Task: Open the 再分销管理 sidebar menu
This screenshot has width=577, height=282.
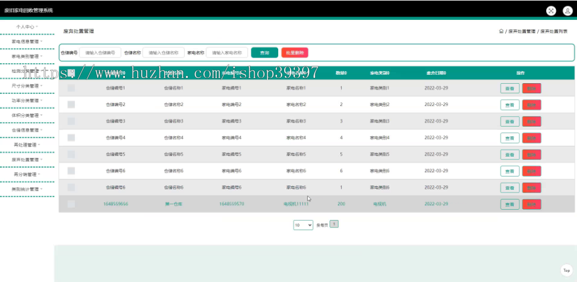Action: click(27, 175)
